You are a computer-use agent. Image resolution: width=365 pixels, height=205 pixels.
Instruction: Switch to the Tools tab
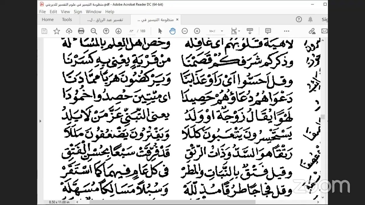pos(67,19)
